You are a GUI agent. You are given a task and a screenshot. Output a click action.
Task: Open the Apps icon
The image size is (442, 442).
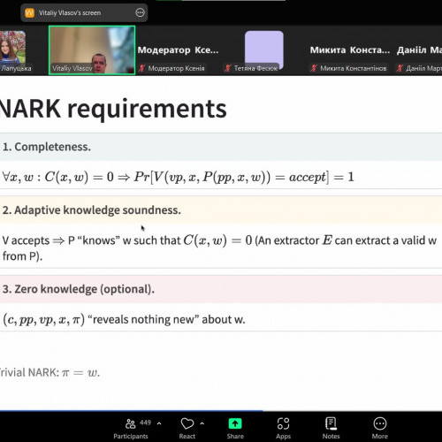(283, 424)
